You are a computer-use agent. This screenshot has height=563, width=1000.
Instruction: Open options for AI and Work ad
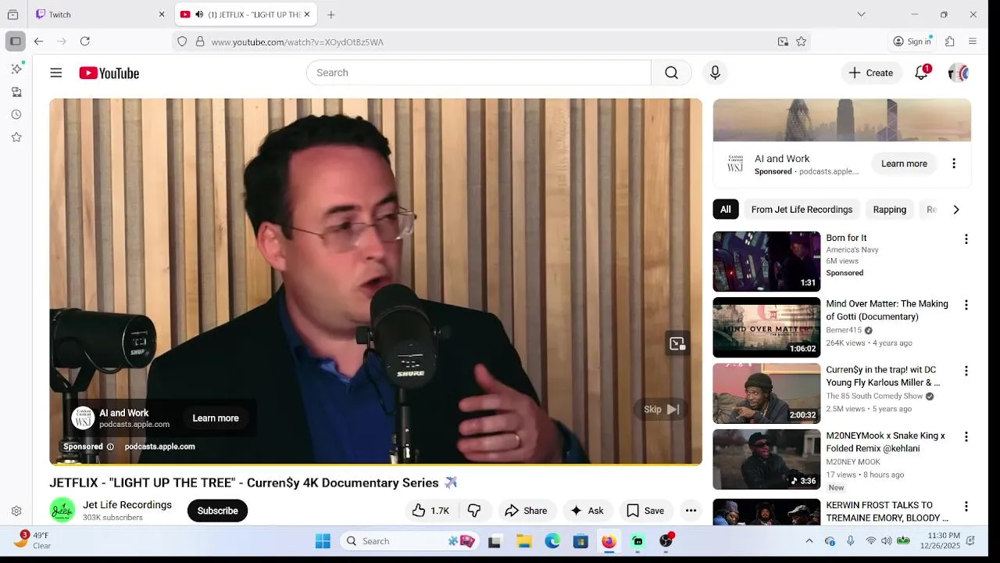pos(954,163)
